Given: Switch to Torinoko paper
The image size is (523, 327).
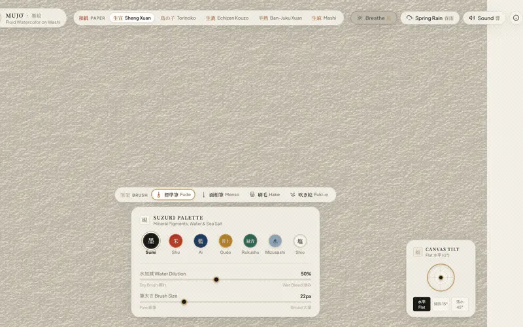Looking at the screenshot, I should tap(178, 18).
